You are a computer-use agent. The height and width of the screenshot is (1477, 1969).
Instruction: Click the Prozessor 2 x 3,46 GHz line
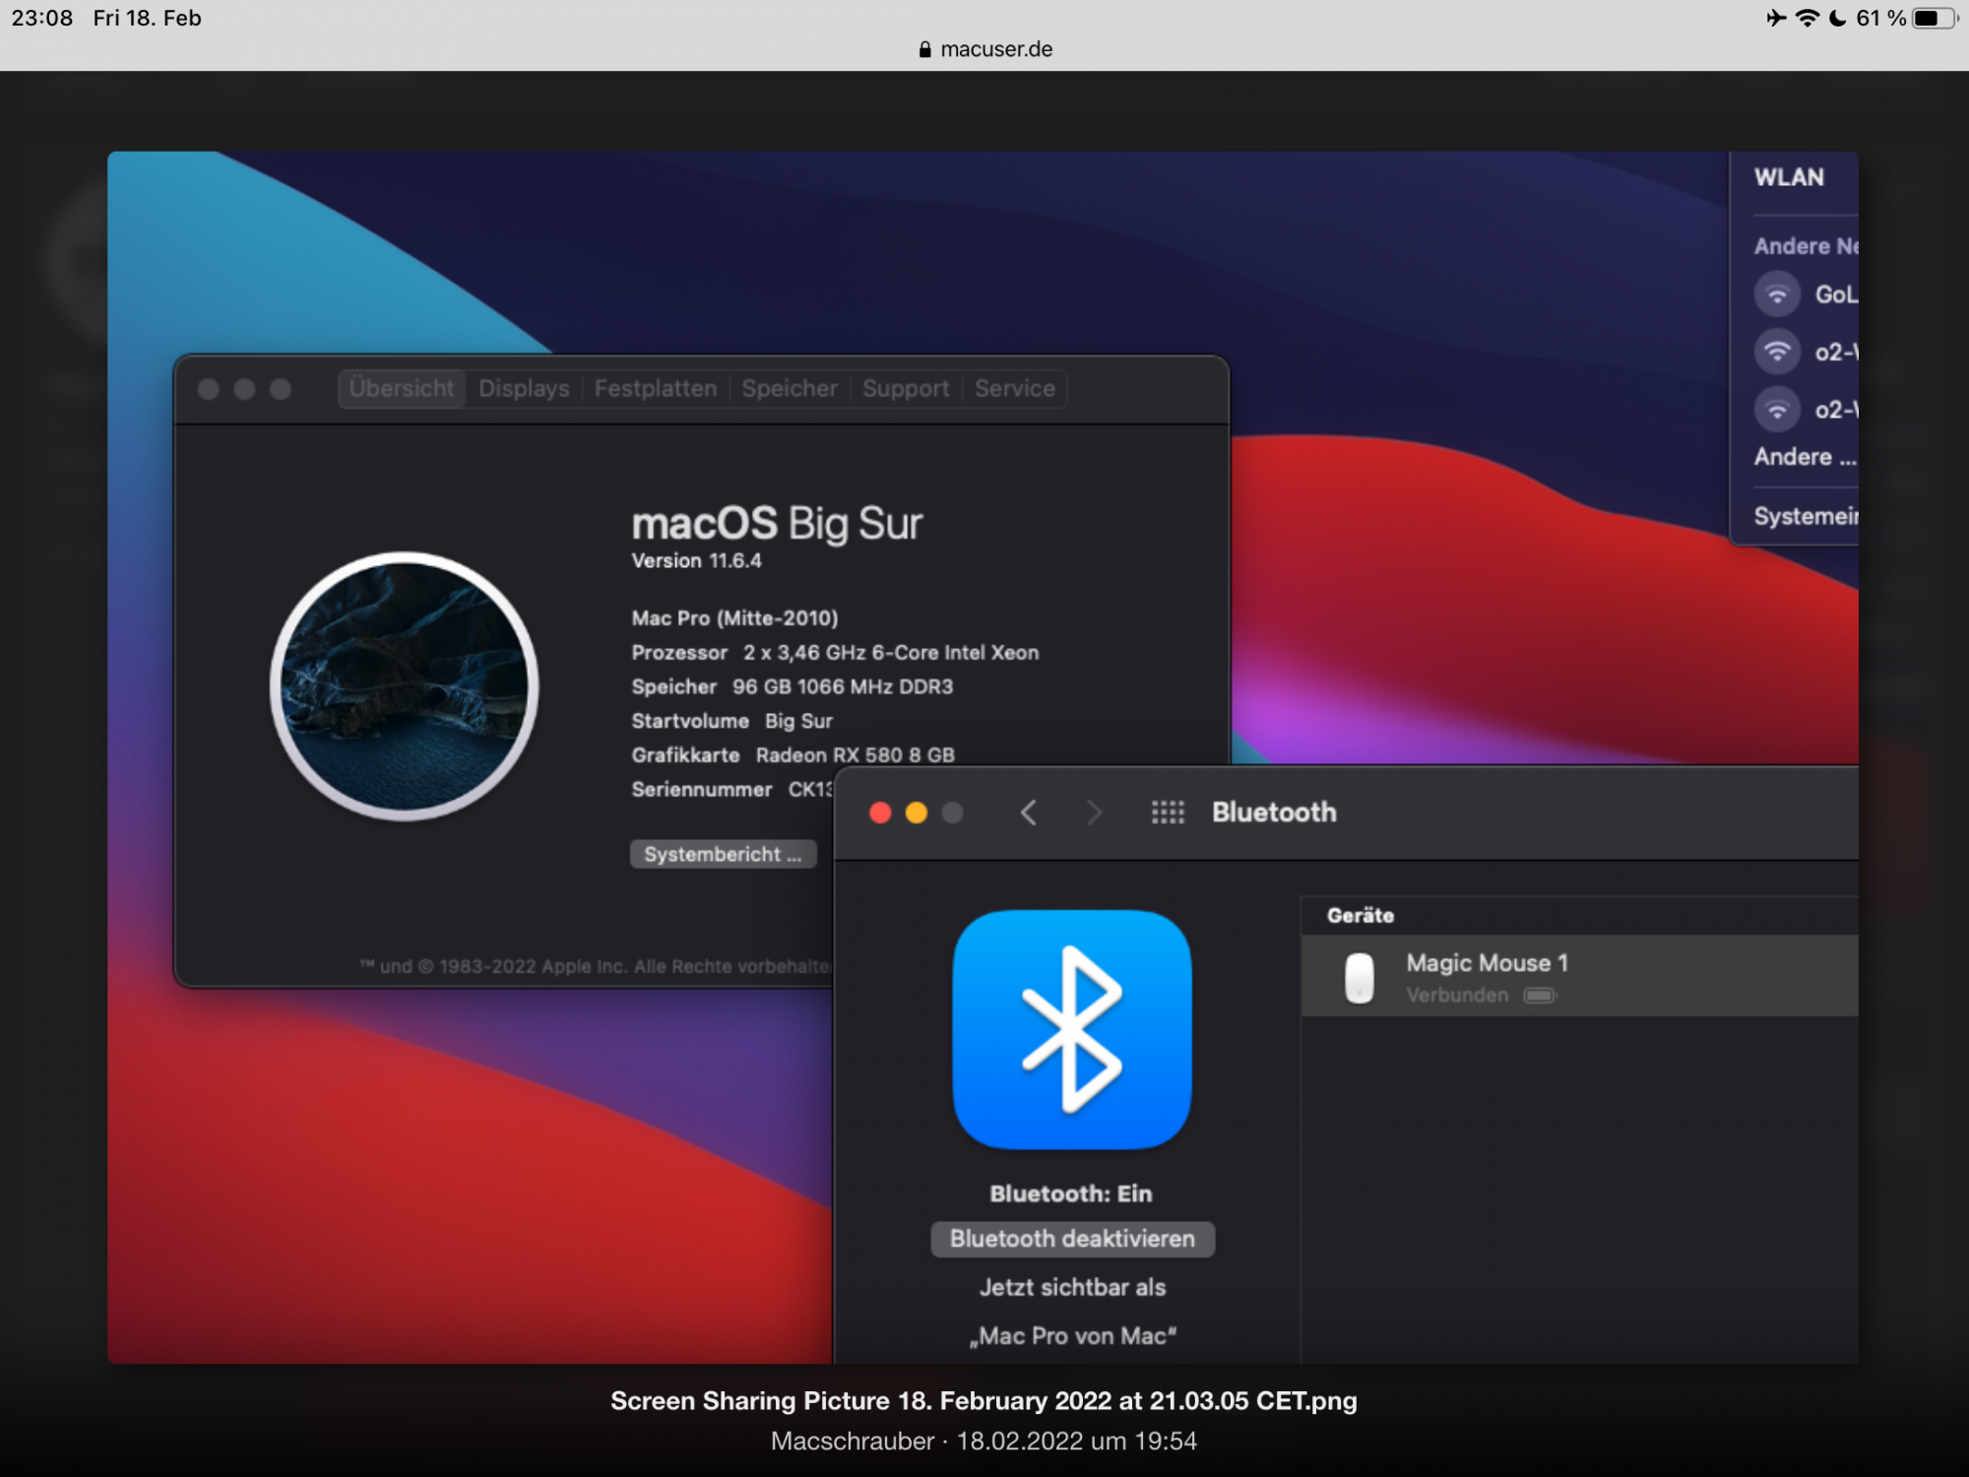pos(835,653)
